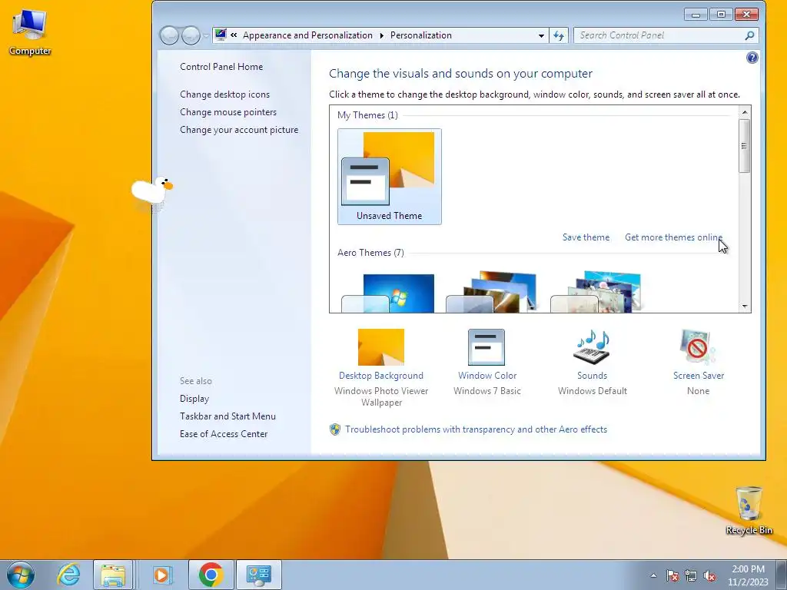Click the theme list scroll up arrow

744,112
